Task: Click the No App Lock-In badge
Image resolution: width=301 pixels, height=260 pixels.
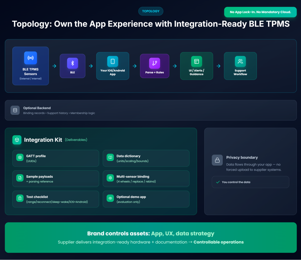Action: tap(260, 12)
